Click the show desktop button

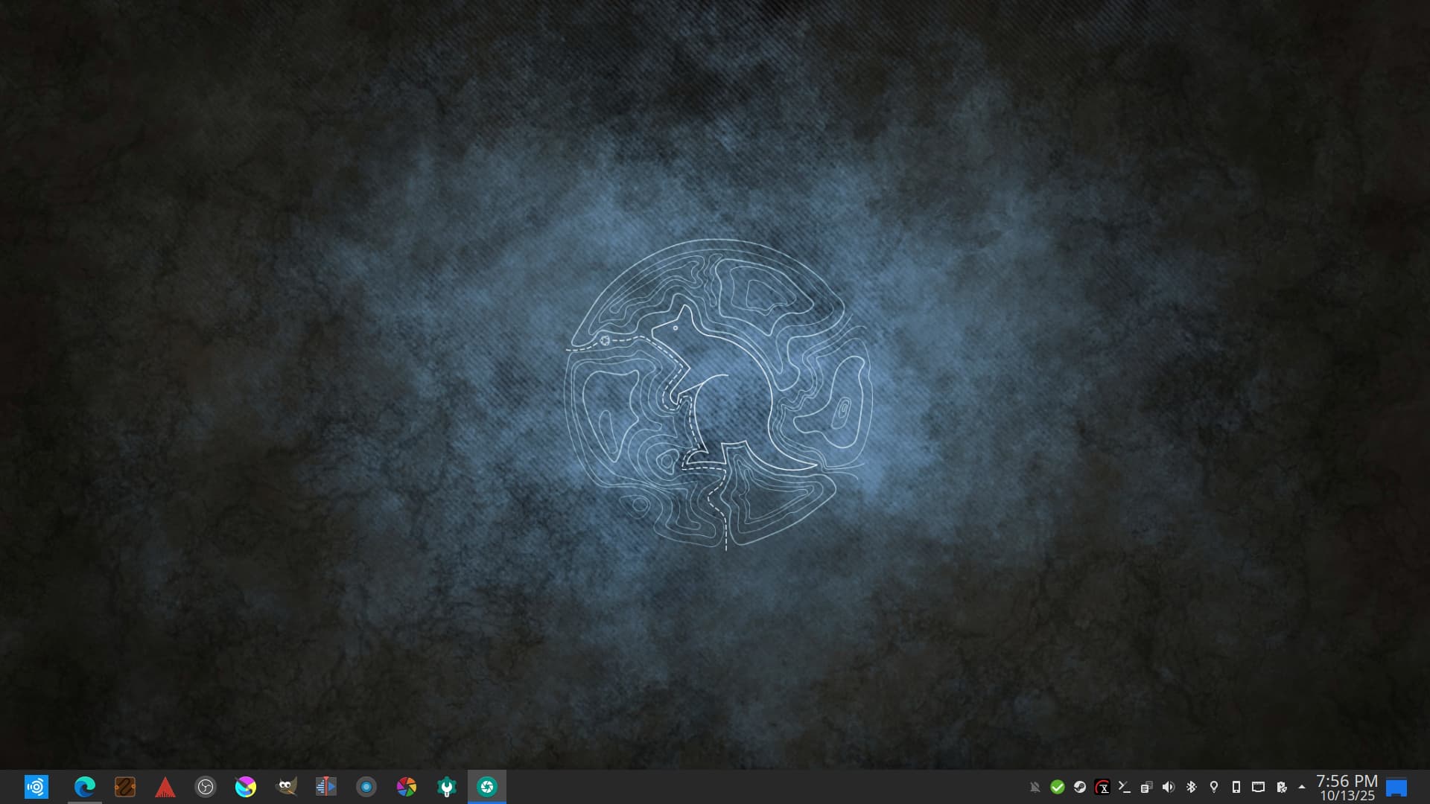coord(1396,787)
